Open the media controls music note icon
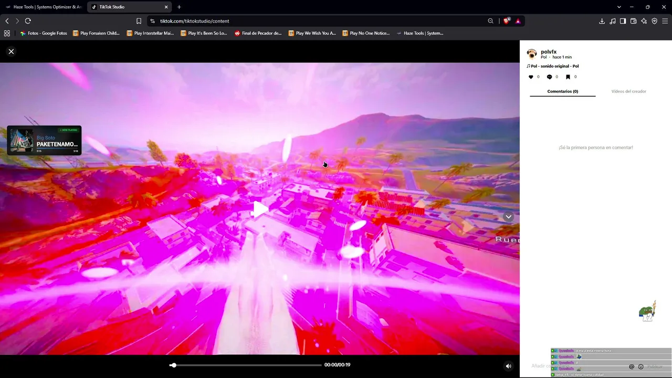 [x=612, y=21]
